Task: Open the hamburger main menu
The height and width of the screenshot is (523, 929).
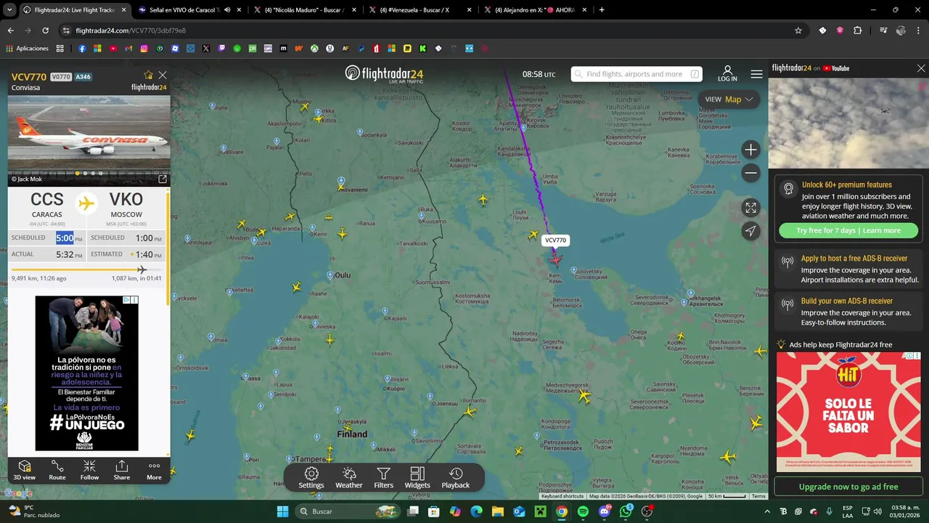Action: (756, 74)
